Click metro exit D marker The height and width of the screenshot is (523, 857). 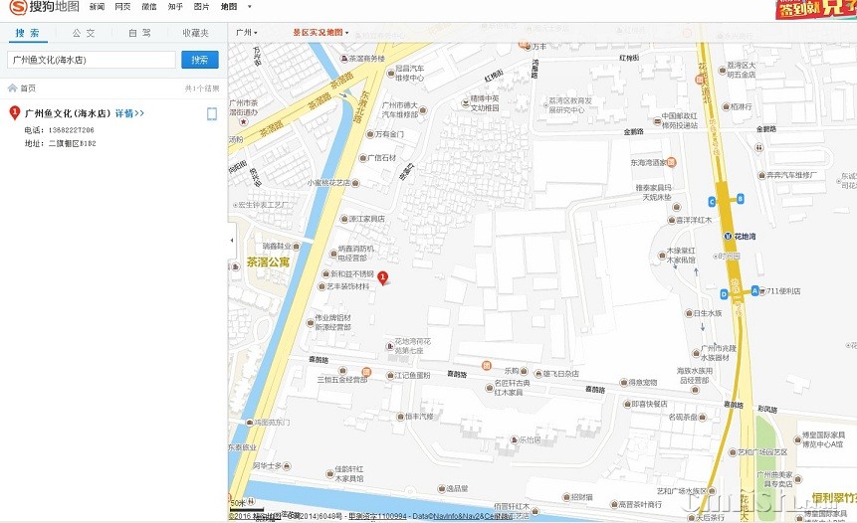click(723, 293)
